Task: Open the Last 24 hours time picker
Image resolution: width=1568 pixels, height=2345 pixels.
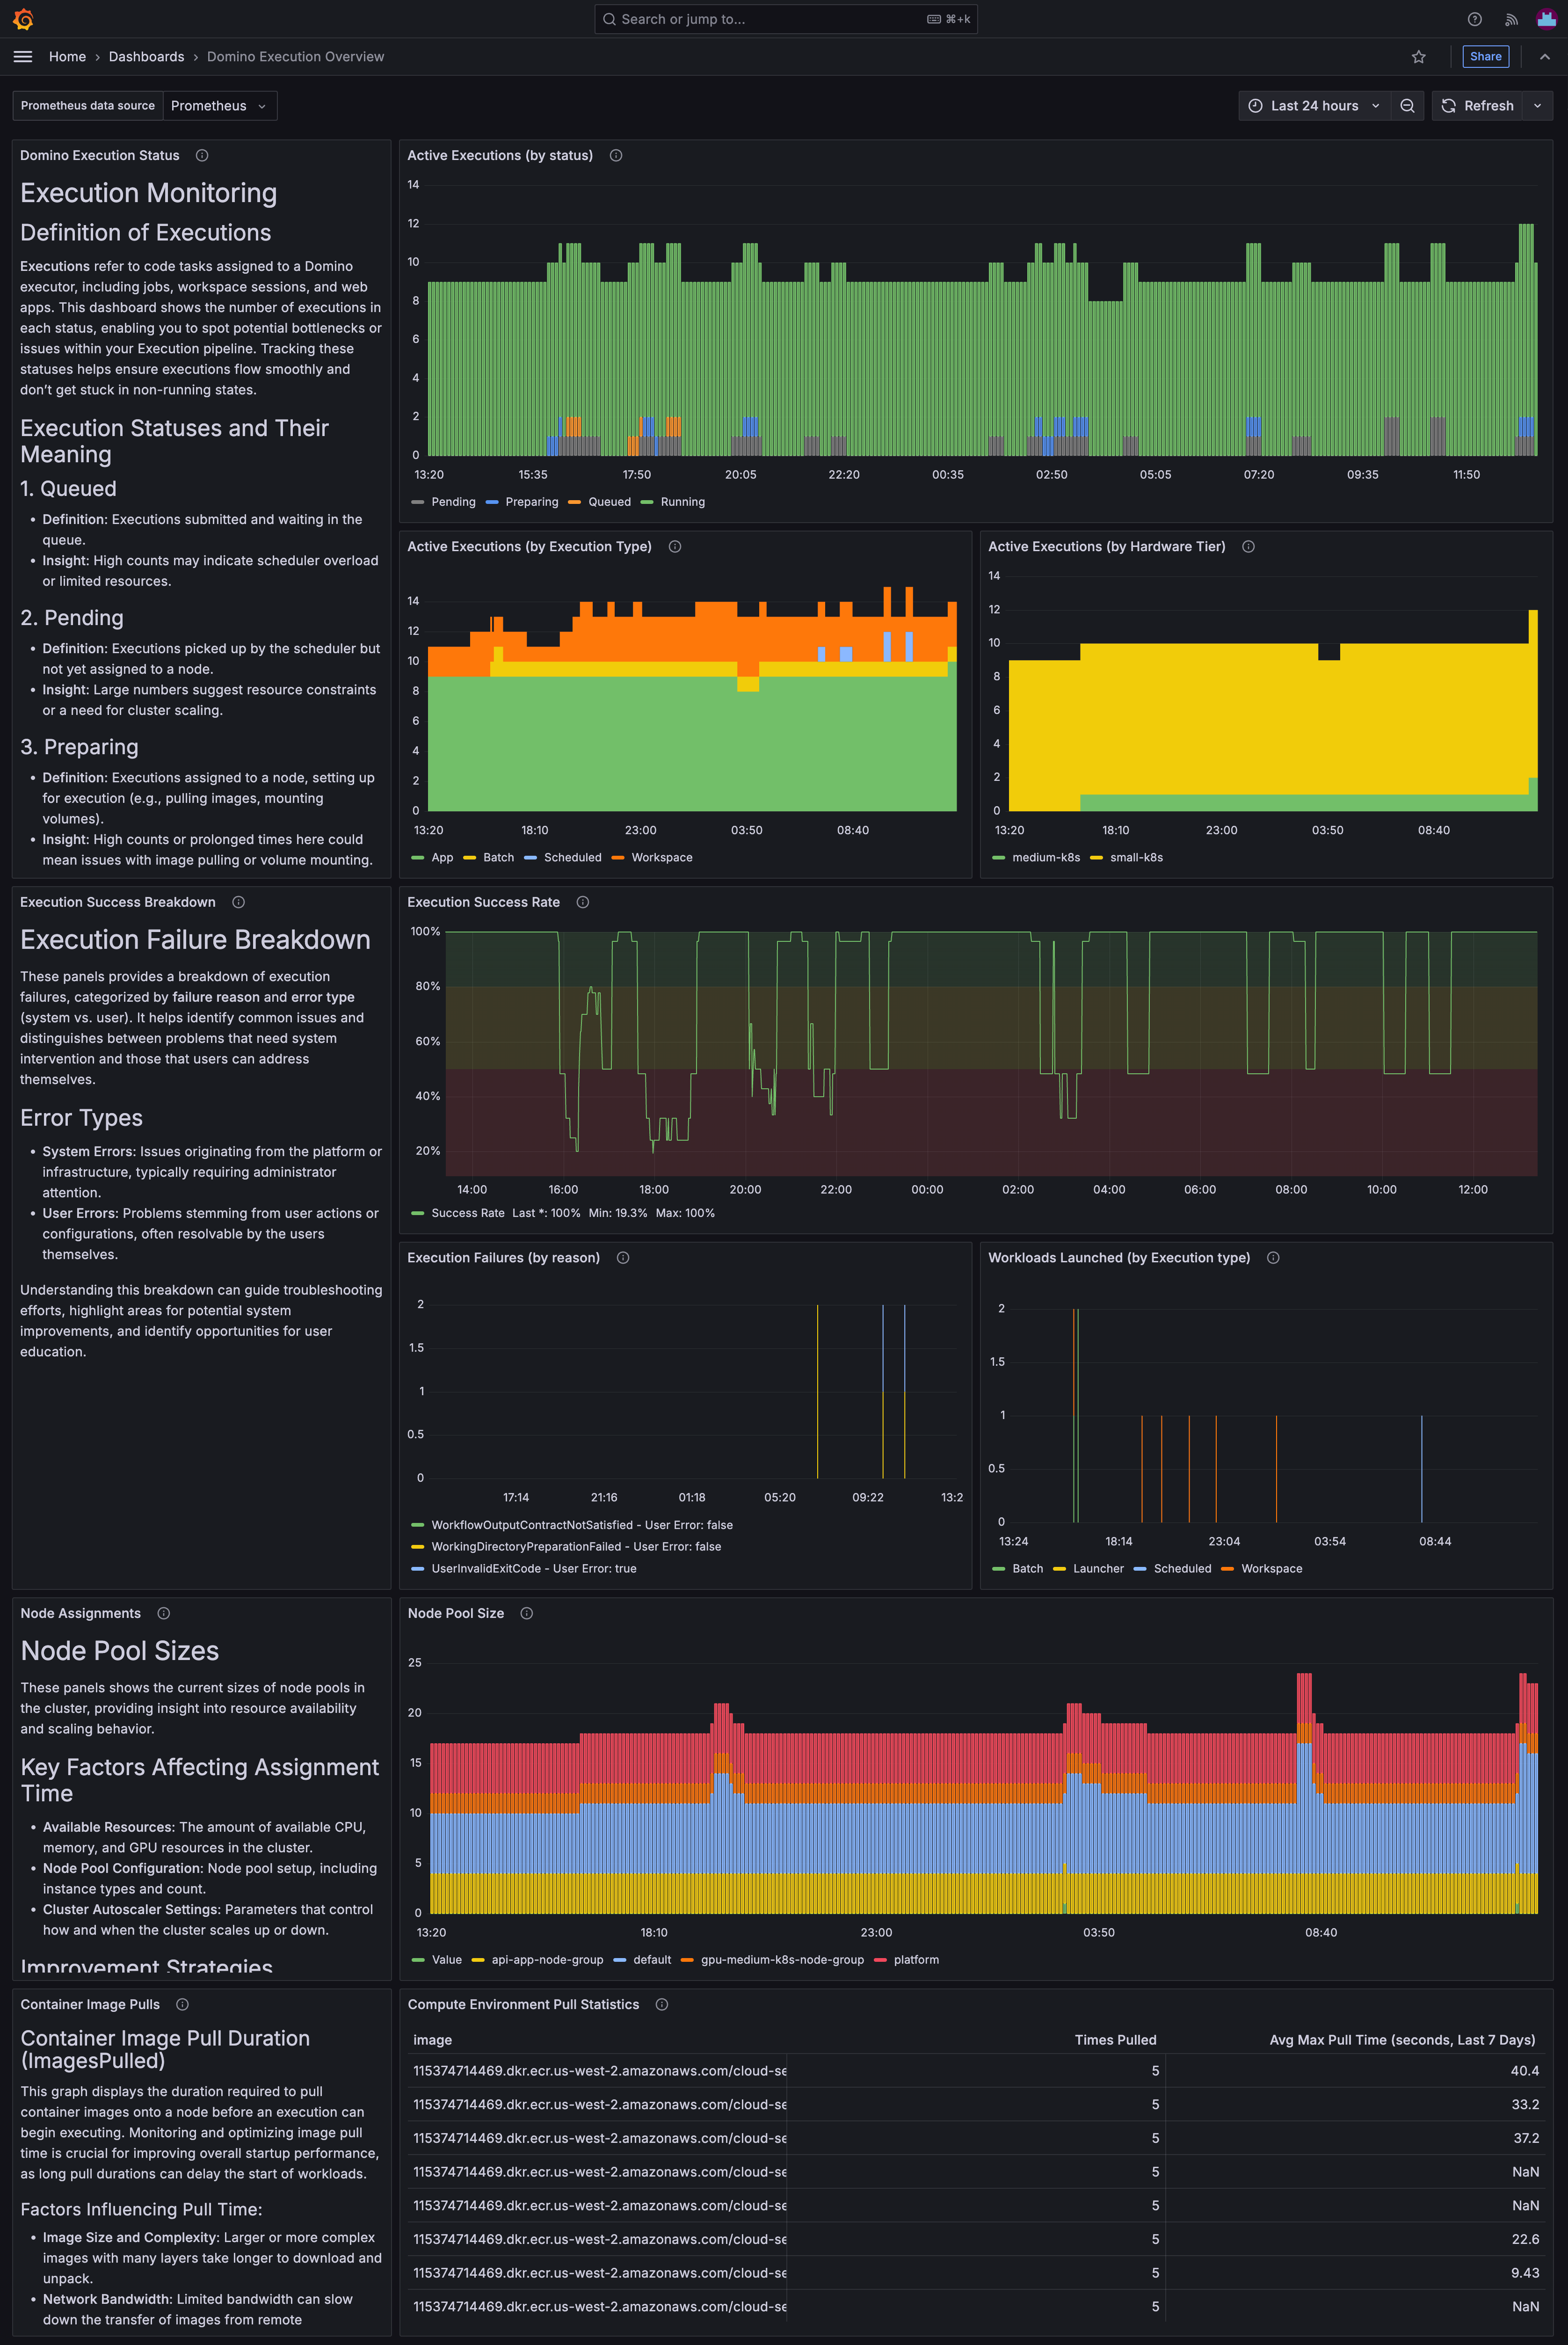Action: [x=1314, y=106]
